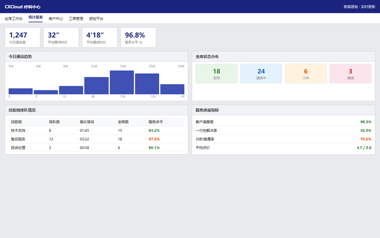Viewport: 380px width, 238px height.
Task: Go to the 工单管理 tab
Action: 76,19
